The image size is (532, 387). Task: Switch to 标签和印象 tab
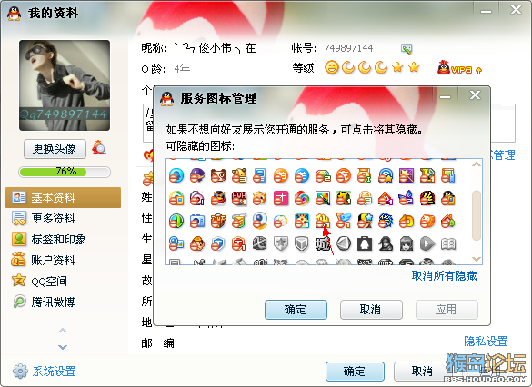click(x=63, y=239)
